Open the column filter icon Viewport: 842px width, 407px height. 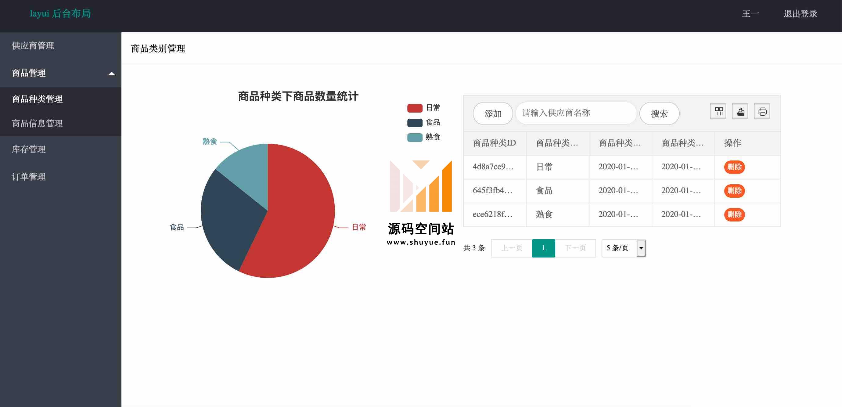click(718, 111)
